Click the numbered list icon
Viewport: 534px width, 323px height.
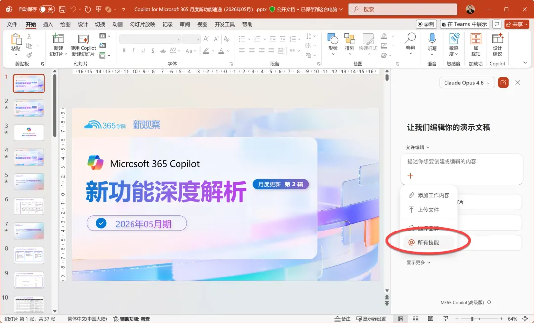click(x=257, y=39)
